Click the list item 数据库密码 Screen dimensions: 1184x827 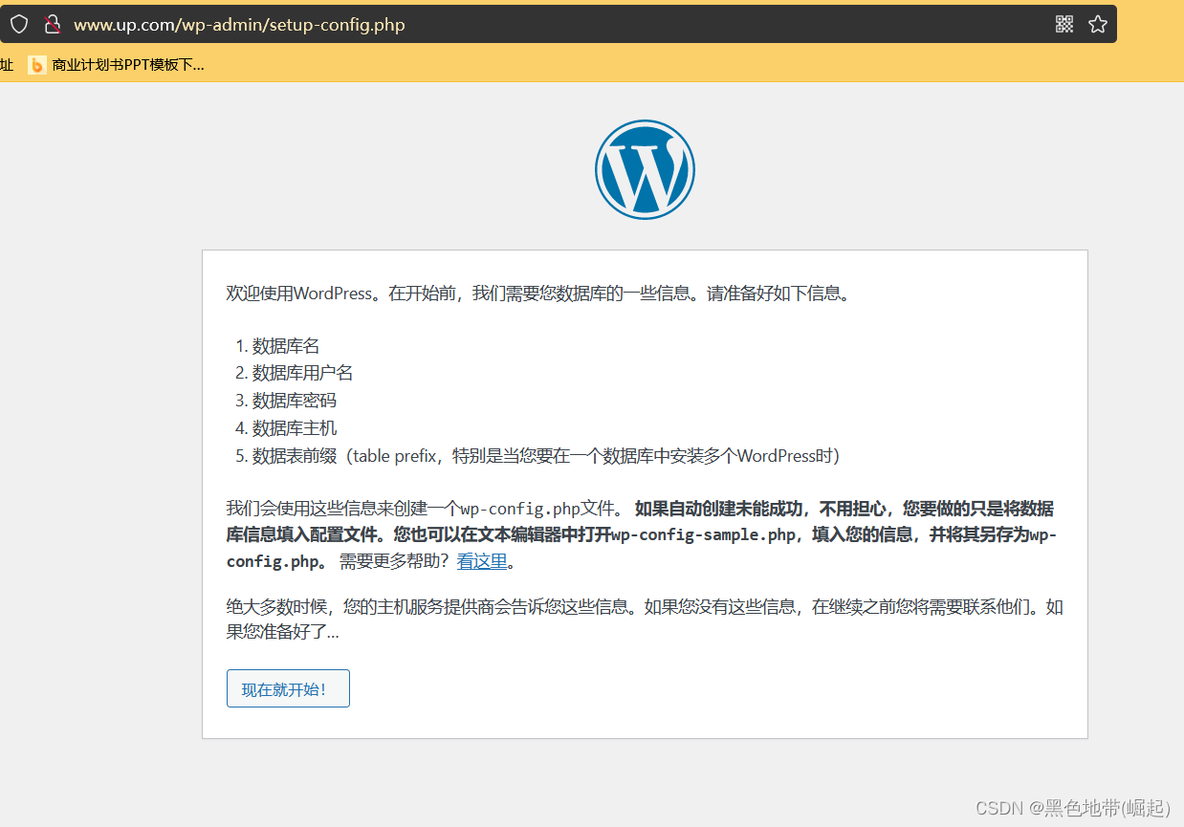click(295, 401)
